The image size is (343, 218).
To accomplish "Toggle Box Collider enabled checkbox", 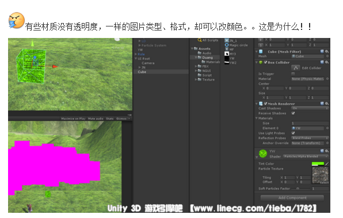I will tap(265, 62).
